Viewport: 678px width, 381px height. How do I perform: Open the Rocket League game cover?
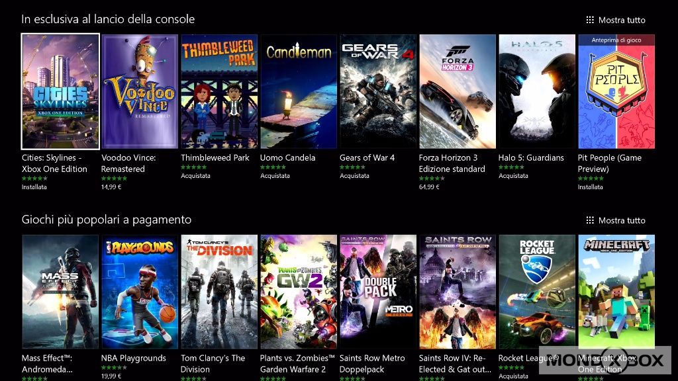537,292
